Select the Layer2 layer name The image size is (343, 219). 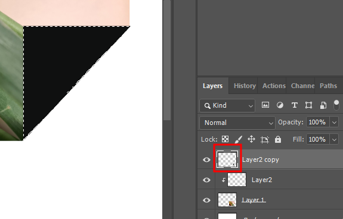coord(262,180)
